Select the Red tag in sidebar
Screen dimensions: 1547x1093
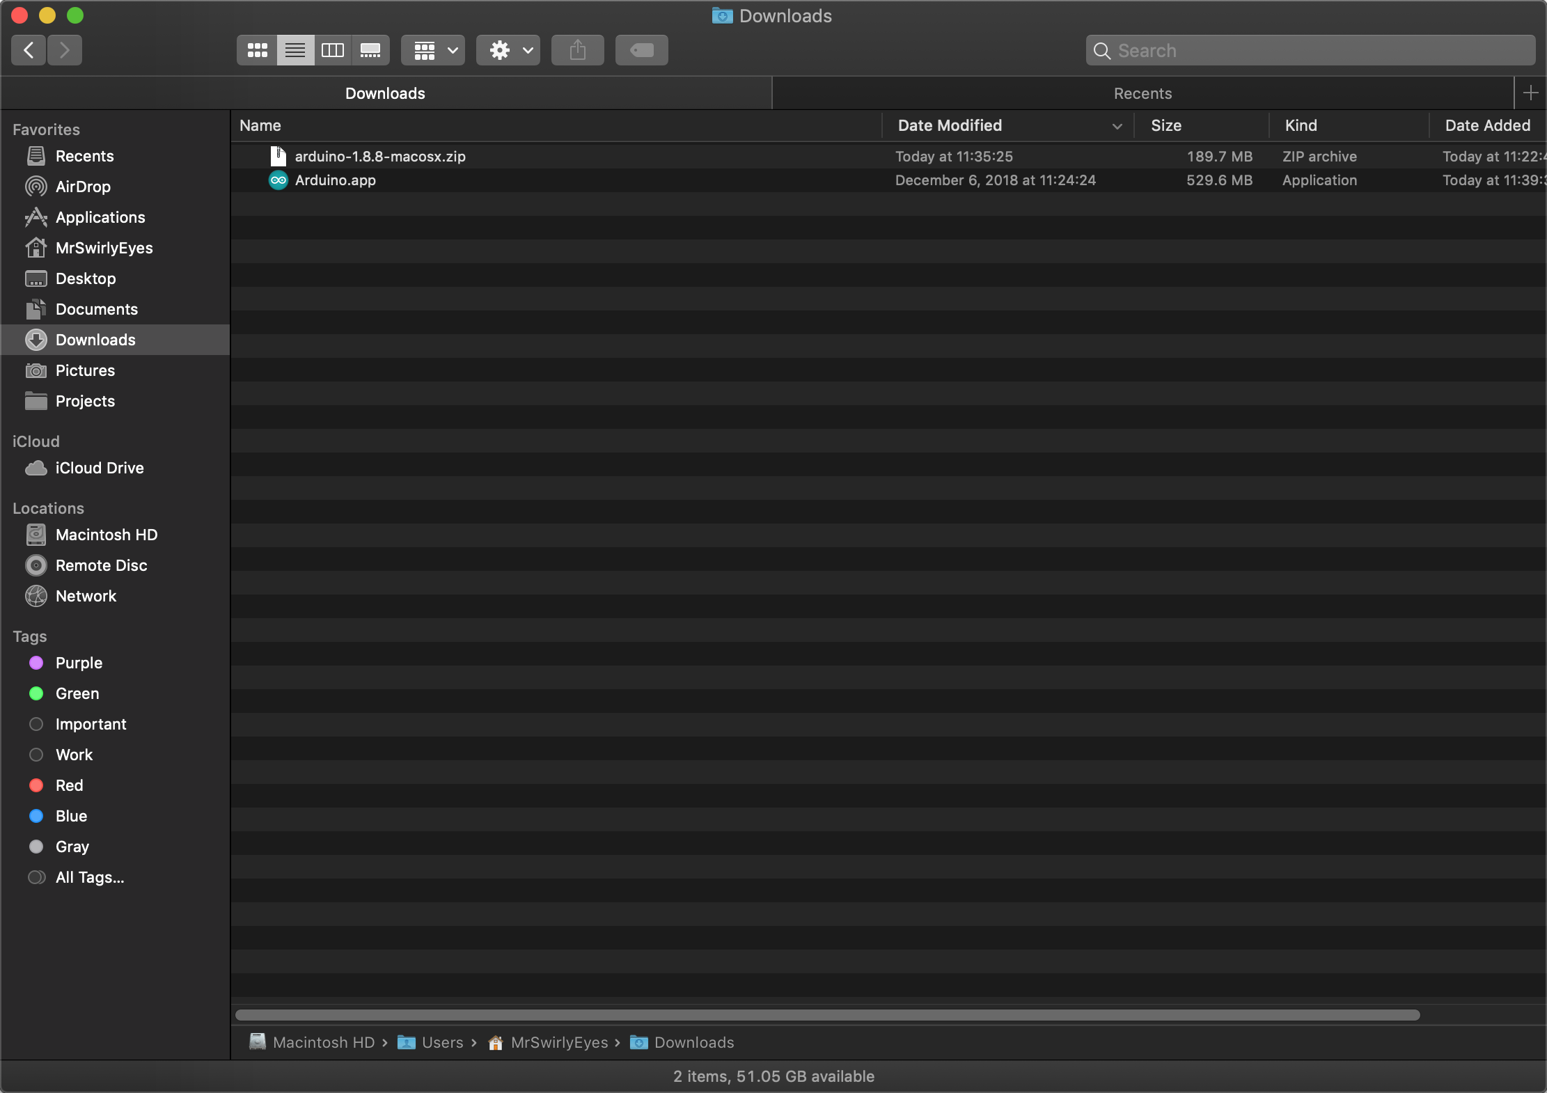click(x=69, y=785)
